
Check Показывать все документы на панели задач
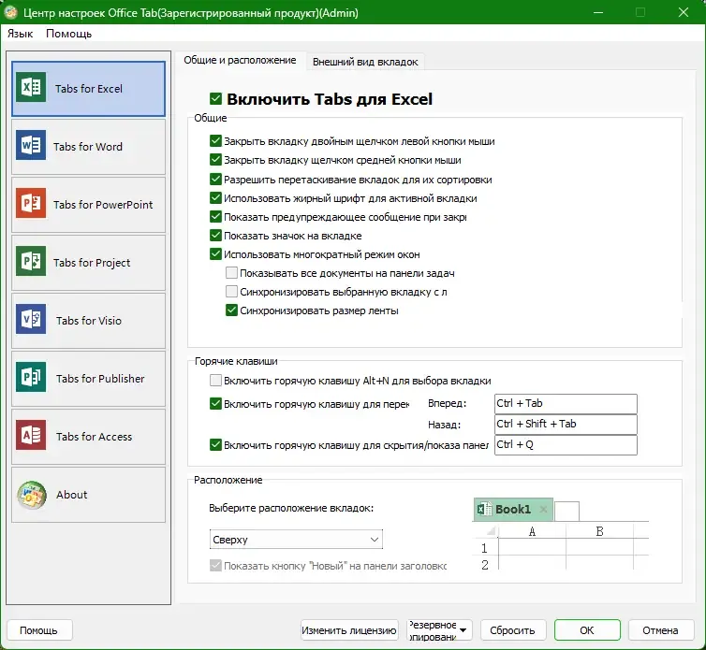231,272
